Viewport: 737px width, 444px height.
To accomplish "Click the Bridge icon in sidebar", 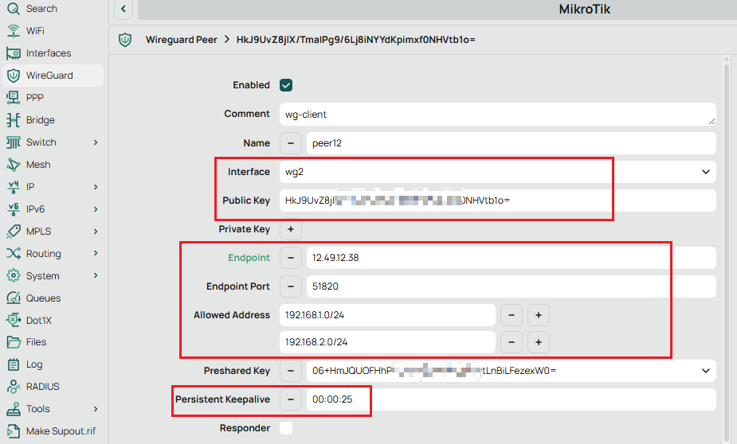I will click(14, 120).
